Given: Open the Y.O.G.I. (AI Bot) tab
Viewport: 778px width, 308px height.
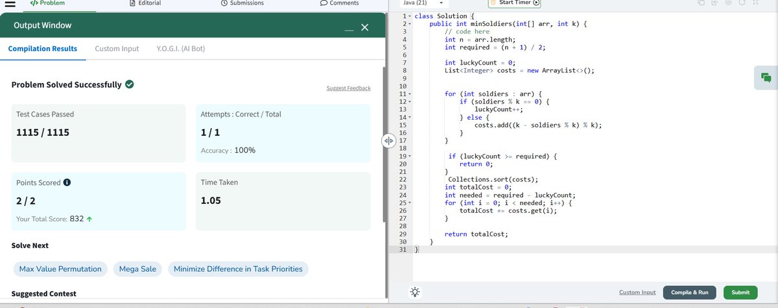Looking at the screenshot, I should (181, 49).
